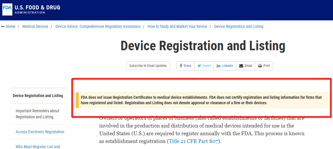This screenshot has width=333, height=149.
Task: Open Access Electronic Registration sidebar link
Action: [40, 132]
